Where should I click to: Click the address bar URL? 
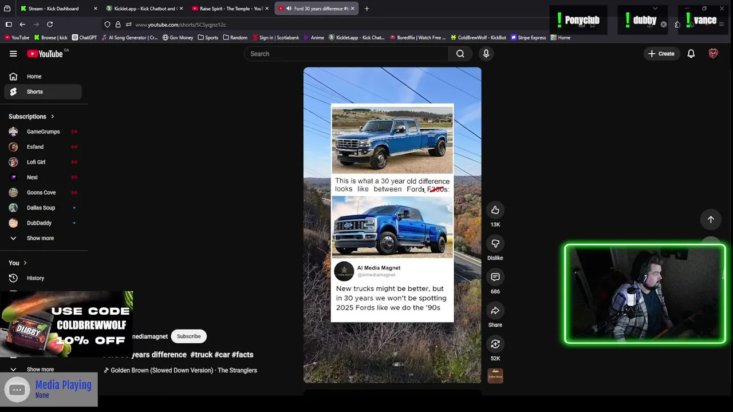[x=180, y=25]
